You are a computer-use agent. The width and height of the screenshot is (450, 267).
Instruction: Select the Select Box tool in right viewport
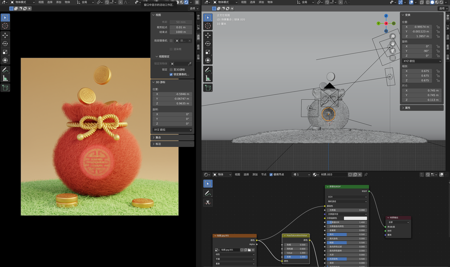208,17
